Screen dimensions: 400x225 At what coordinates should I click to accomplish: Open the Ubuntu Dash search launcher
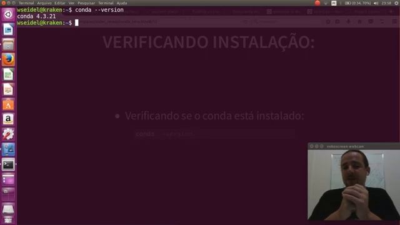8,14
